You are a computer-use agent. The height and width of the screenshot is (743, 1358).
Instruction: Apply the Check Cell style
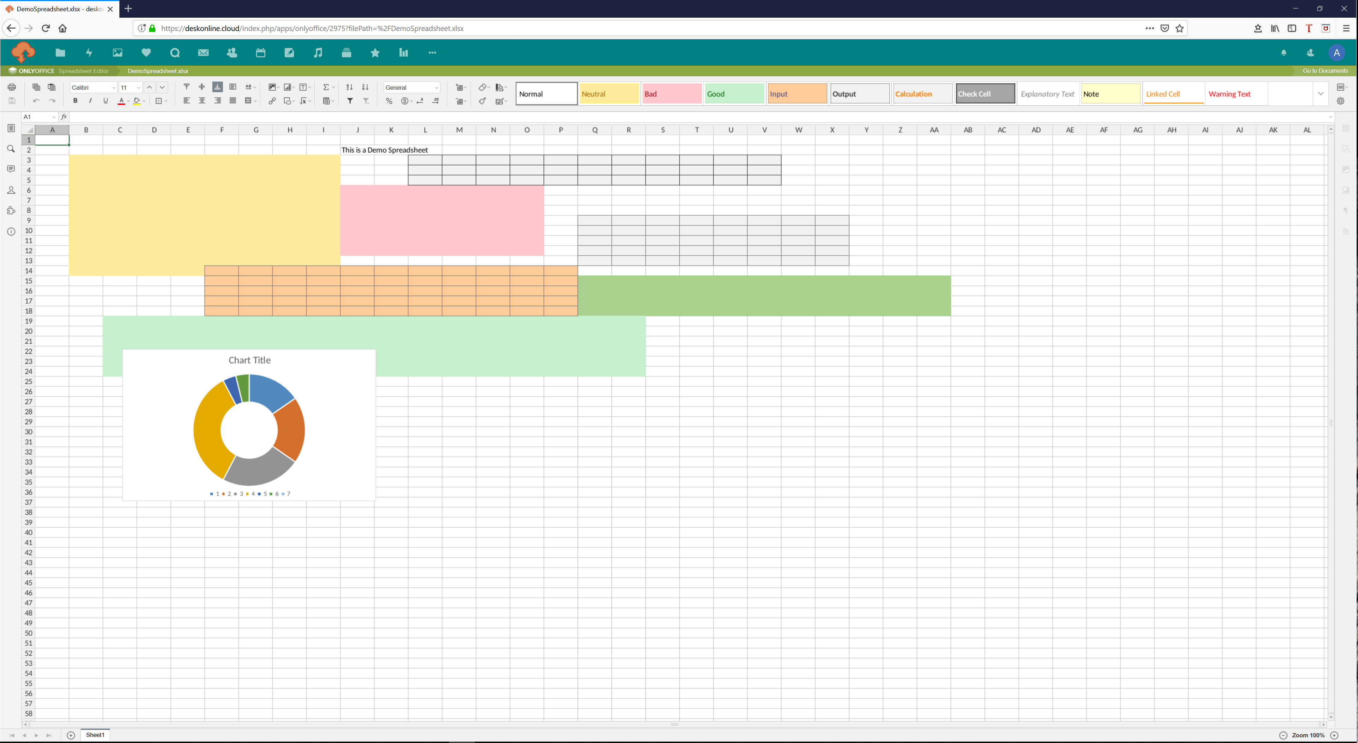coord(985,94)
